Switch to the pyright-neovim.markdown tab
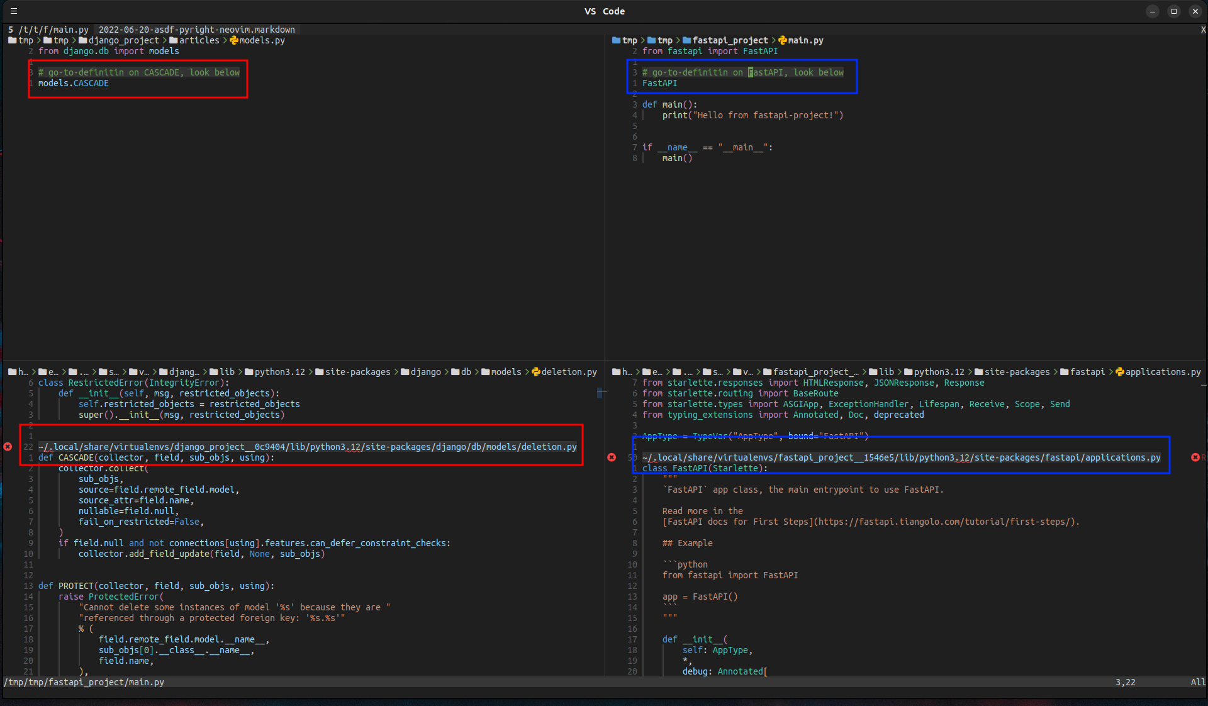This screenshot has height=706, width=1208. pos(196,30)
